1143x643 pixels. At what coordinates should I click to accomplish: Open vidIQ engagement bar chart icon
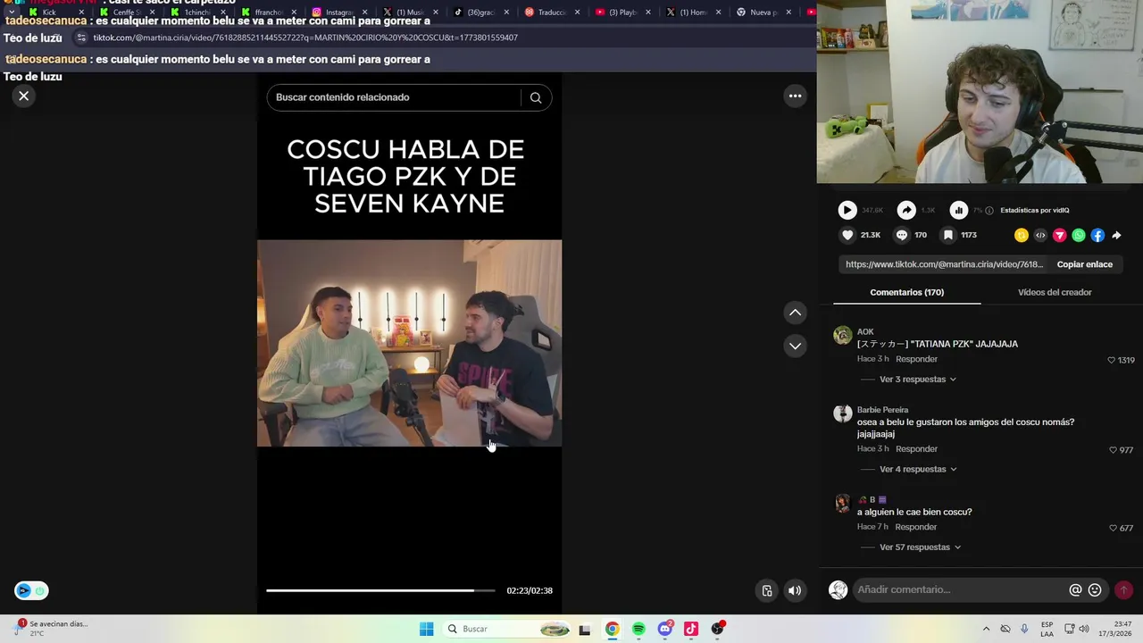point(958,210)
